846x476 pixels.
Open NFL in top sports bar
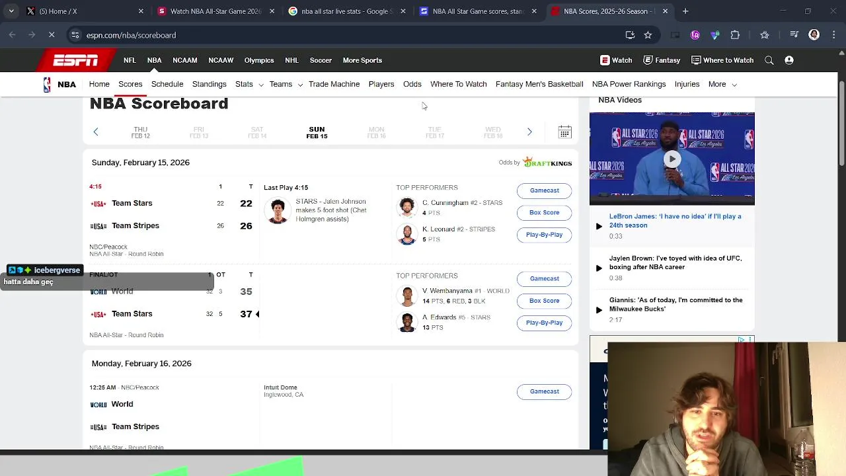click(x=130, y=60)
